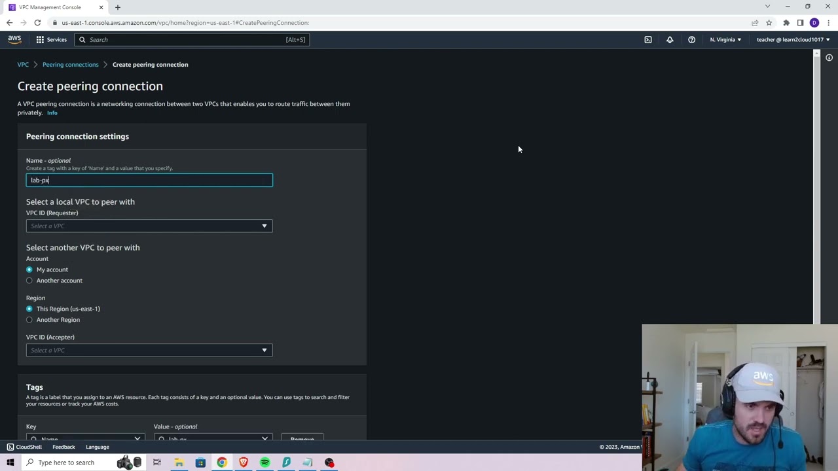
Task: Select Another account radio button
Action: 29,281
